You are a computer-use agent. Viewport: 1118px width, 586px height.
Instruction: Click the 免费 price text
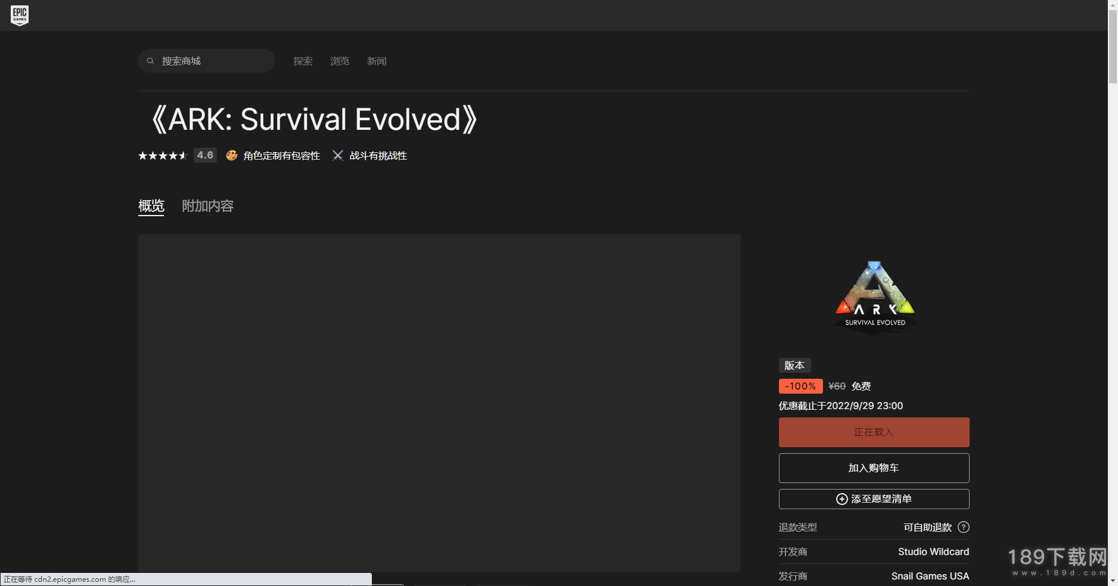861,386
